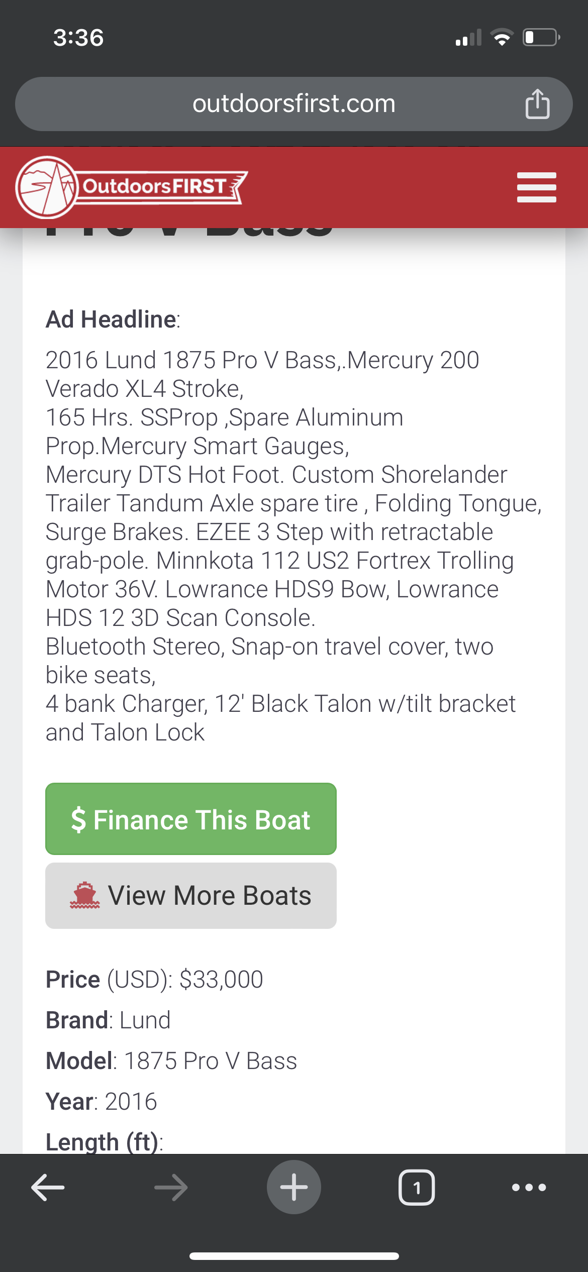Open a new tab with plus button
Image resolution: width=588 pixels, height=1272 pixels.
294,1187
